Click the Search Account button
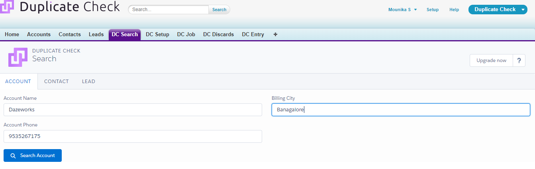Image resolution: width=535 pixels, height=169 pixels. pyautogui.click(x=33, y=155)
